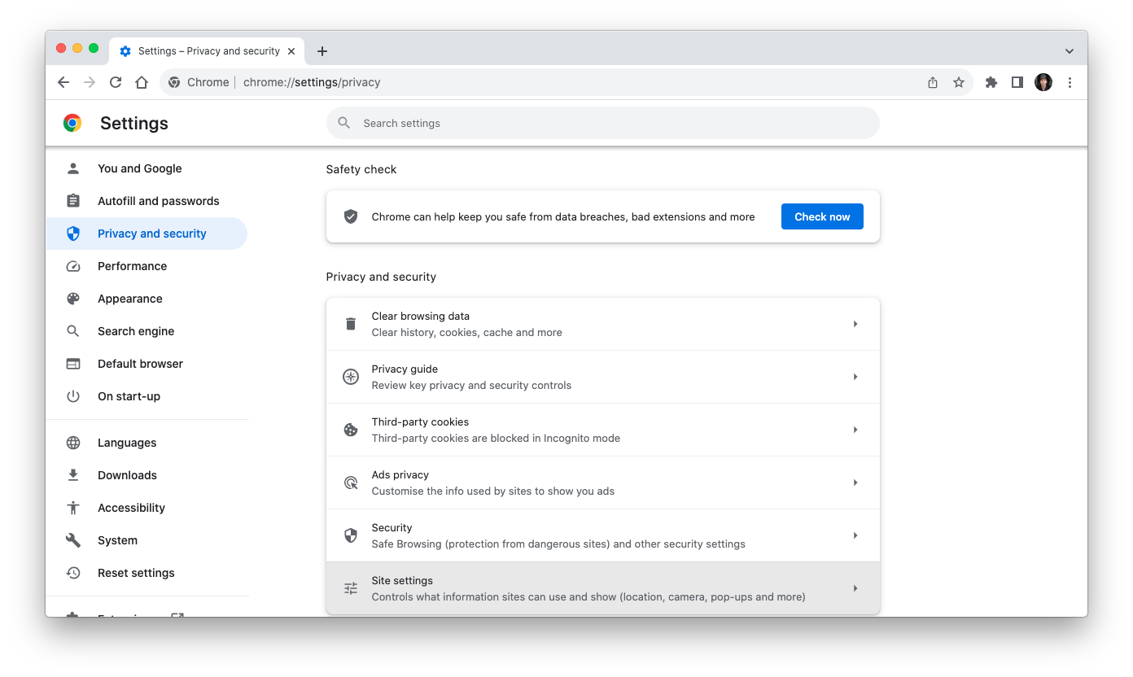
Task: Open the Site settings sliders icon
Action: click(x=350, y=587)
